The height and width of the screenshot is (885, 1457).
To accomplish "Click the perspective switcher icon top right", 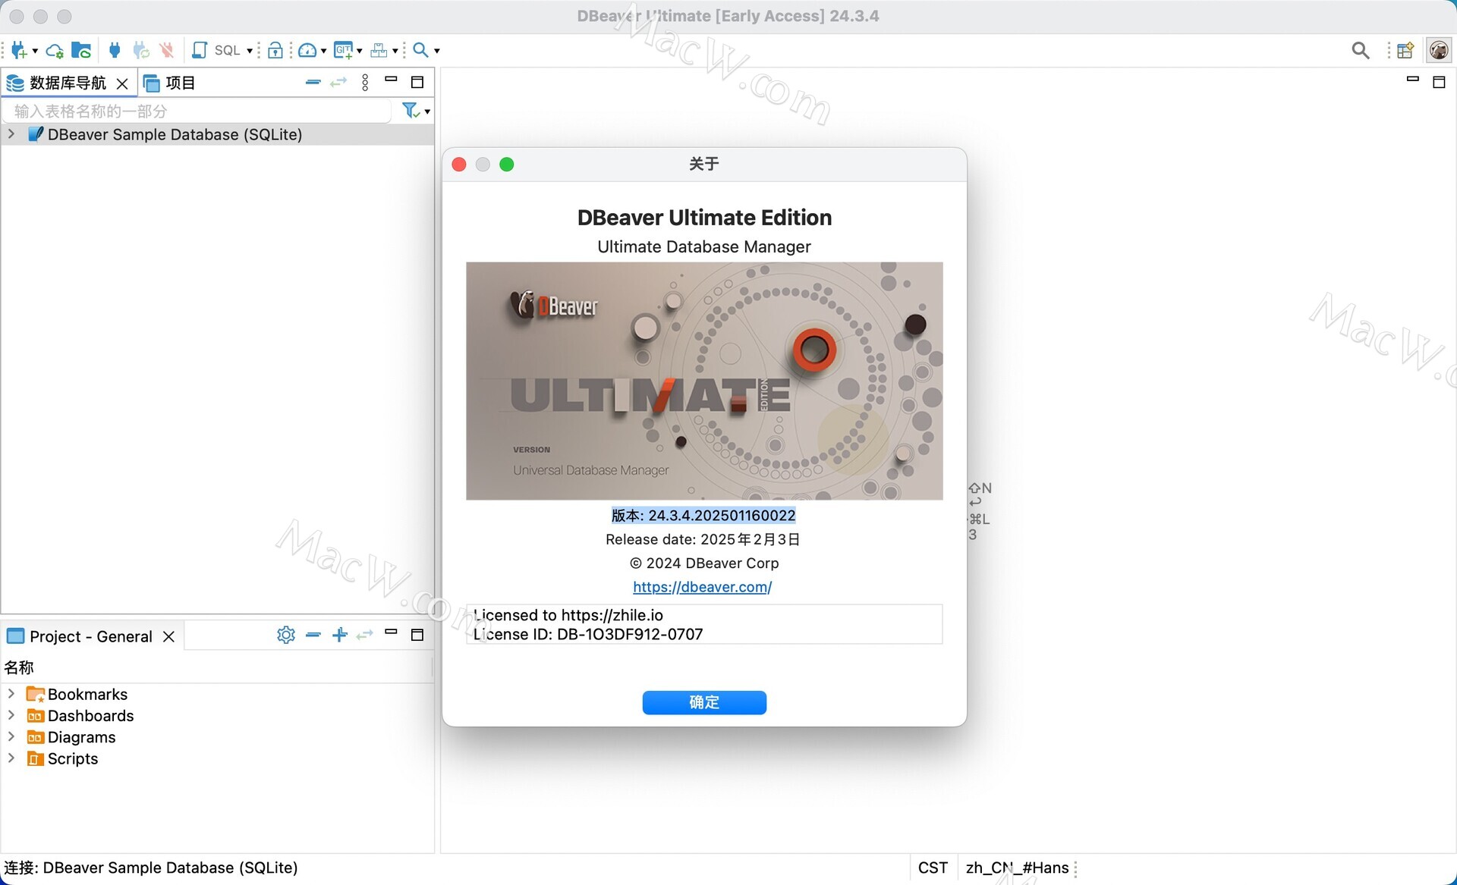I will pyautogui.click(x=1405, y=50).
